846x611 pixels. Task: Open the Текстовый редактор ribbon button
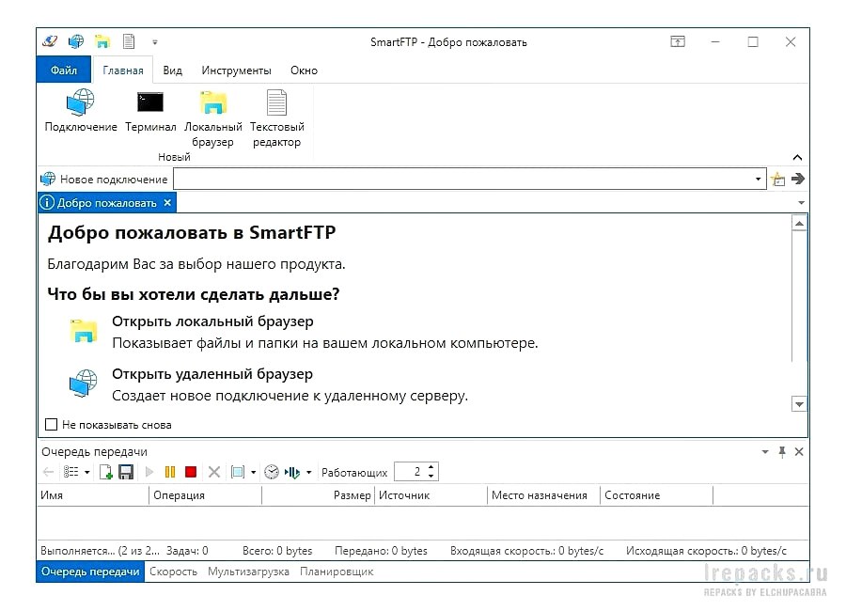click(x=276, y=118)
